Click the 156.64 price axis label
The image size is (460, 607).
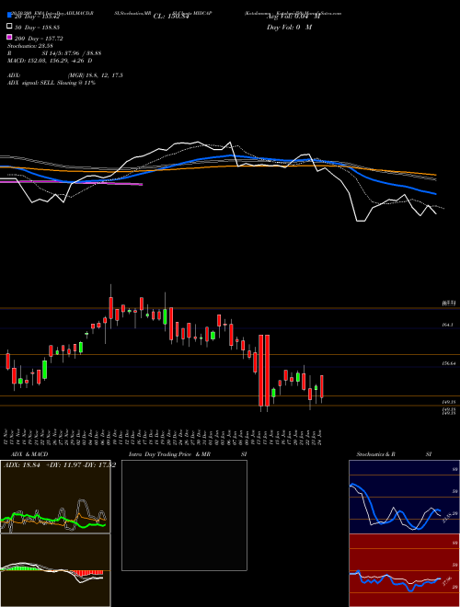click(x=449, y=364)
